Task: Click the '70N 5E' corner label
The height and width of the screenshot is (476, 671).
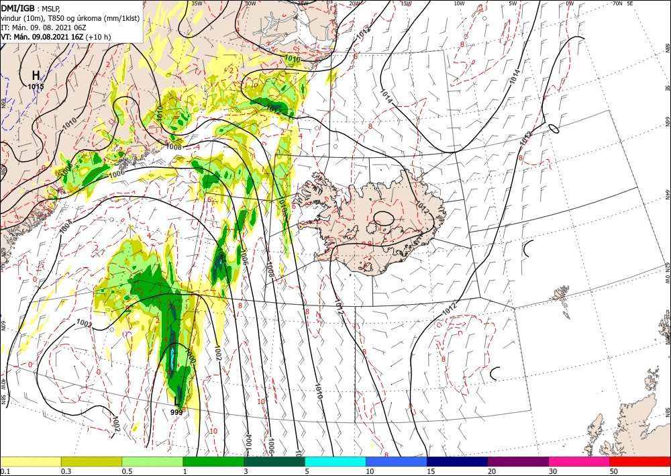Action: point(623,3)
